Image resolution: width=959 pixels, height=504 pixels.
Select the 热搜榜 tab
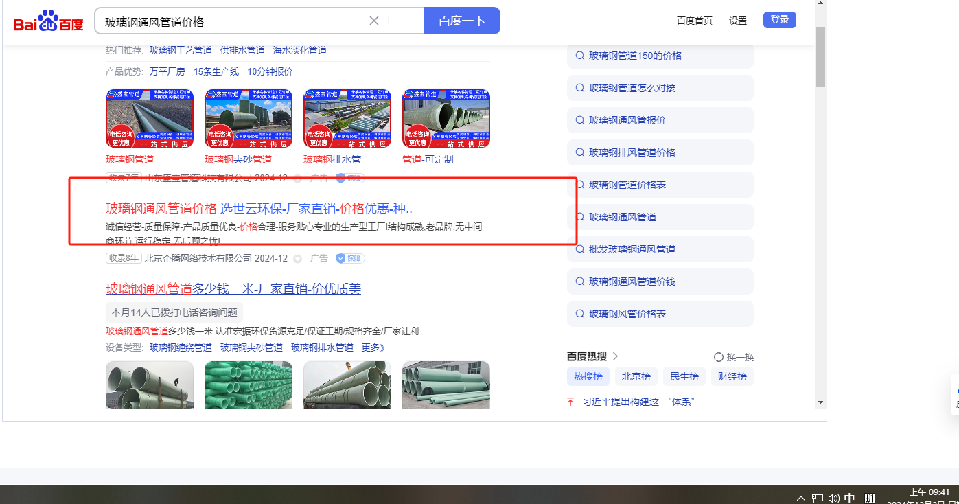(x=588, y=376)
